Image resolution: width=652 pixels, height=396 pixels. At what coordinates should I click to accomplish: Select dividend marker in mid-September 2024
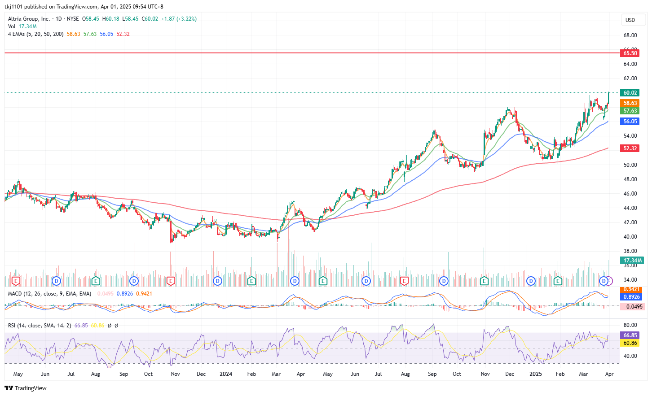point(444,281)
